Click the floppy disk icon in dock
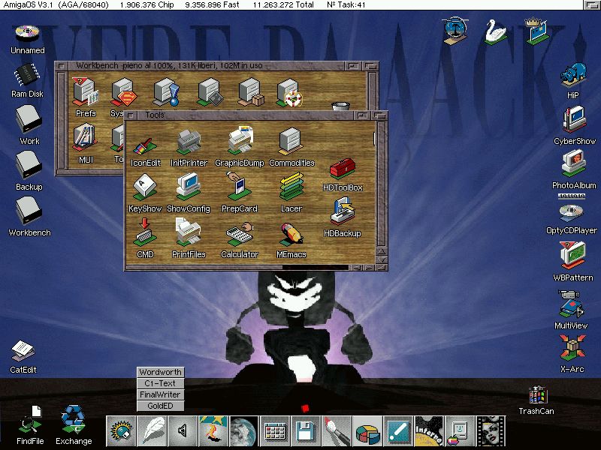Screen dimensions: 601x450 coord(306,430)
